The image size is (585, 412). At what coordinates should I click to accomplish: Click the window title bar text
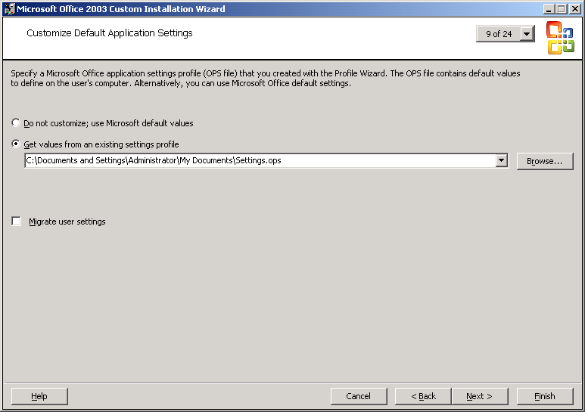(x=121, y=8)
